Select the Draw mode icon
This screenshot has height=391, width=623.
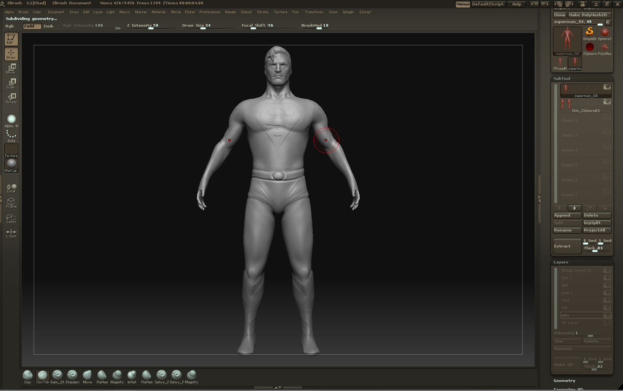coord(11,54)
